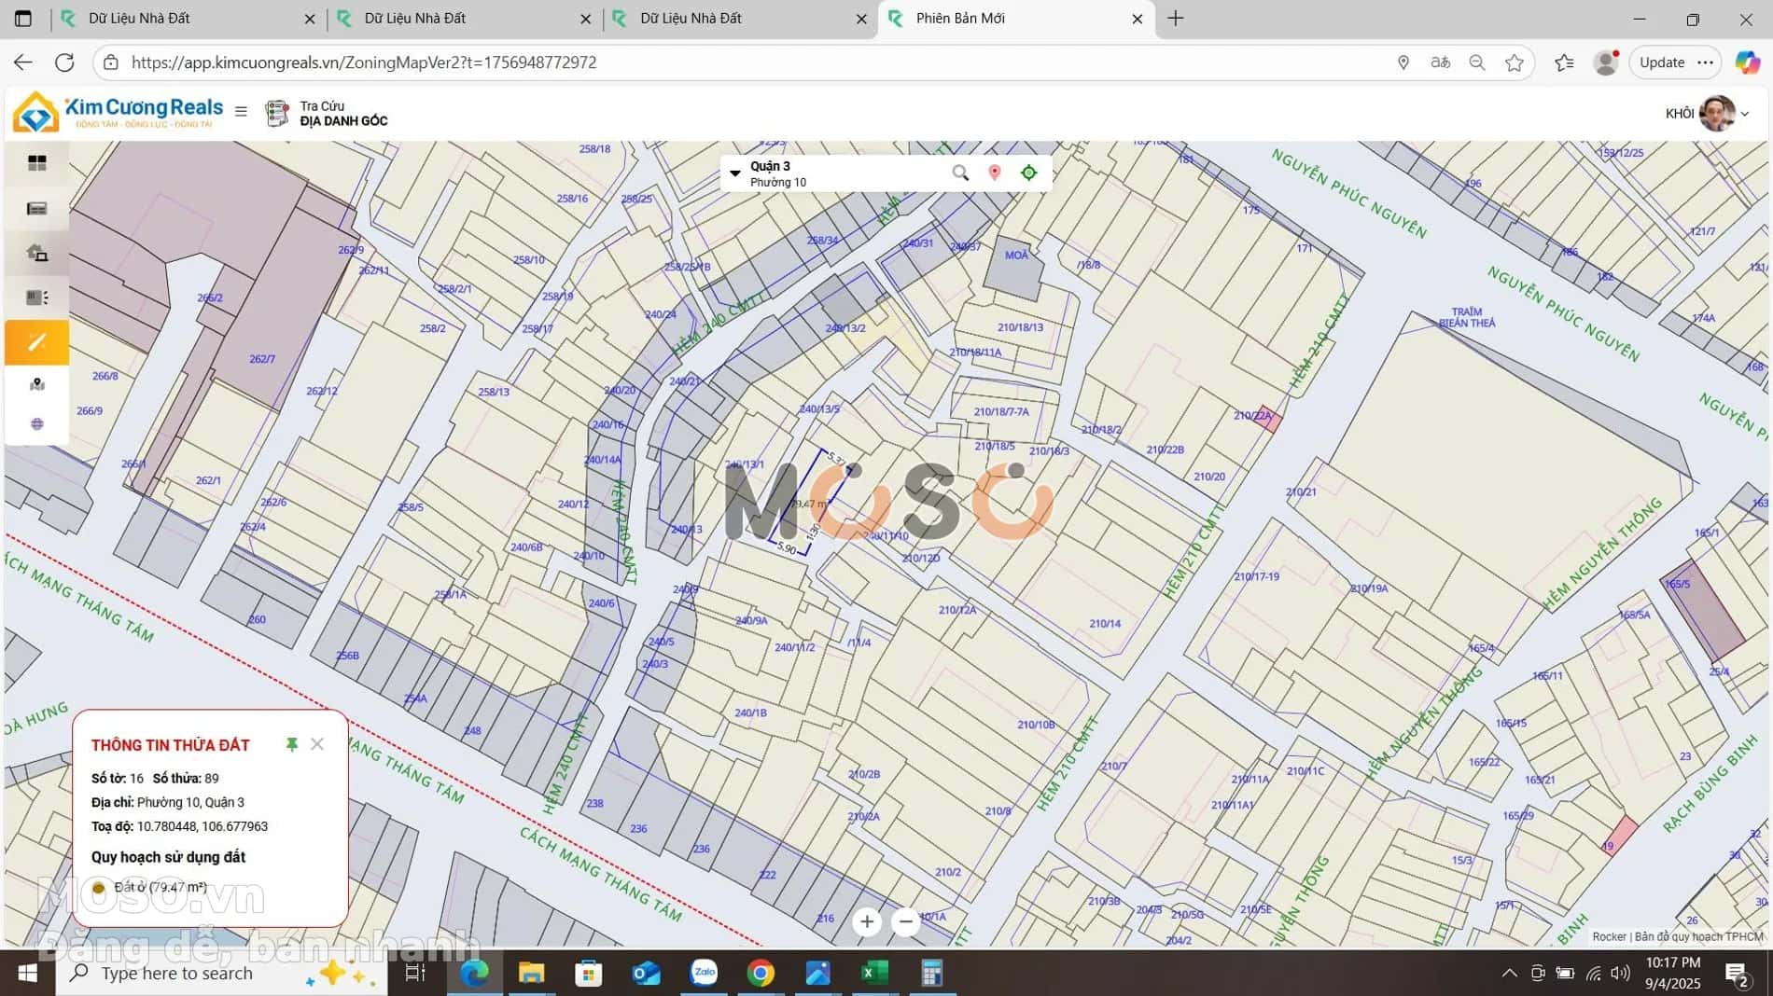Reload the page with refresh button
This screenshot has width=1773, height=996.
click(64, 62)
